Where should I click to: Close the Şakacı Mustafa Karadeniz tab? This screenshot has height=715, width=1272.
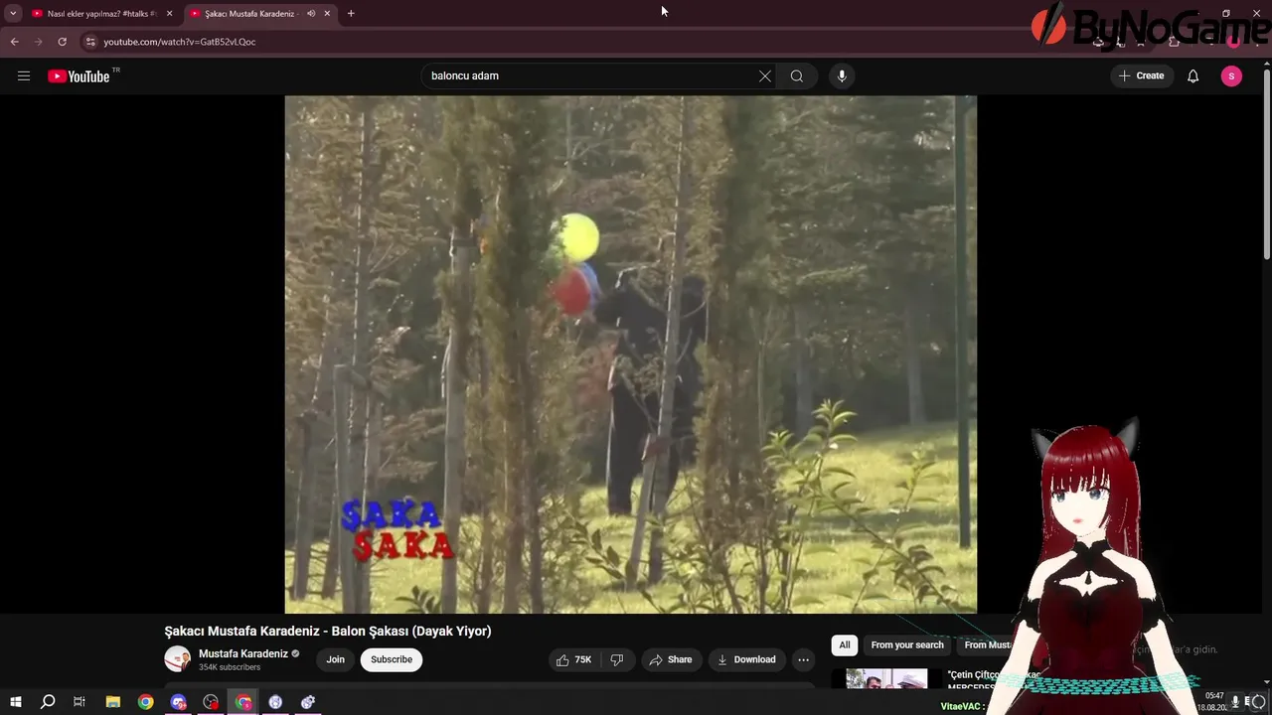pos(327,14)
